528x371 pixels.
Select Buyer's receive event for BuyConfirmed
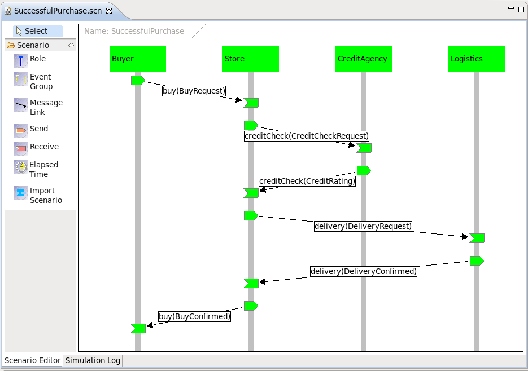coord(138,328)
